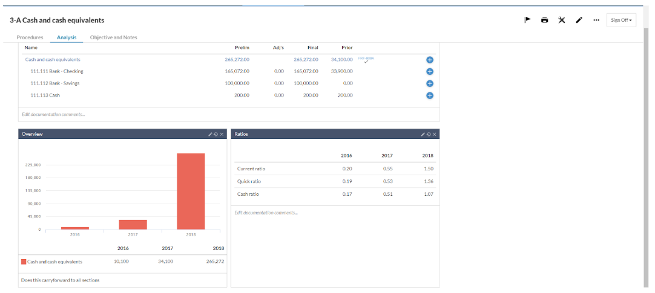Edit the Overview panel with its pencil icon
655x293 pixels.
click(x=210, y=134)
